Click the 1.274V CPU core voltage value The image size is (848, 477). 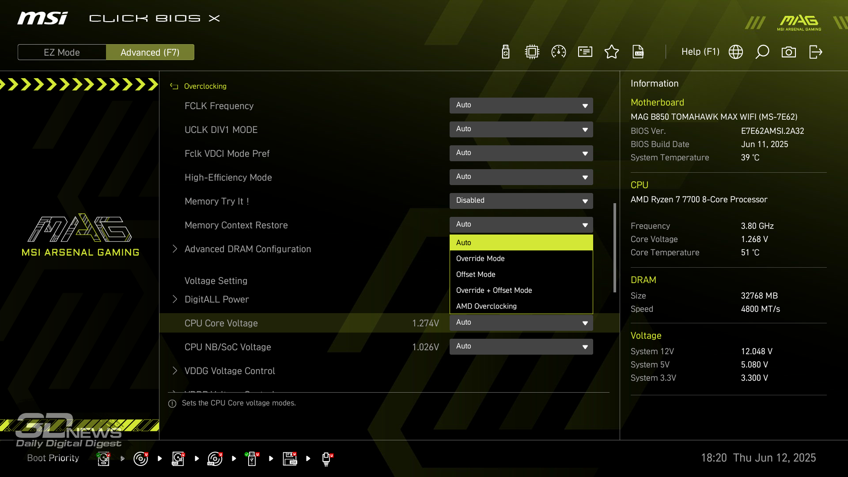[x=425, y=323]
